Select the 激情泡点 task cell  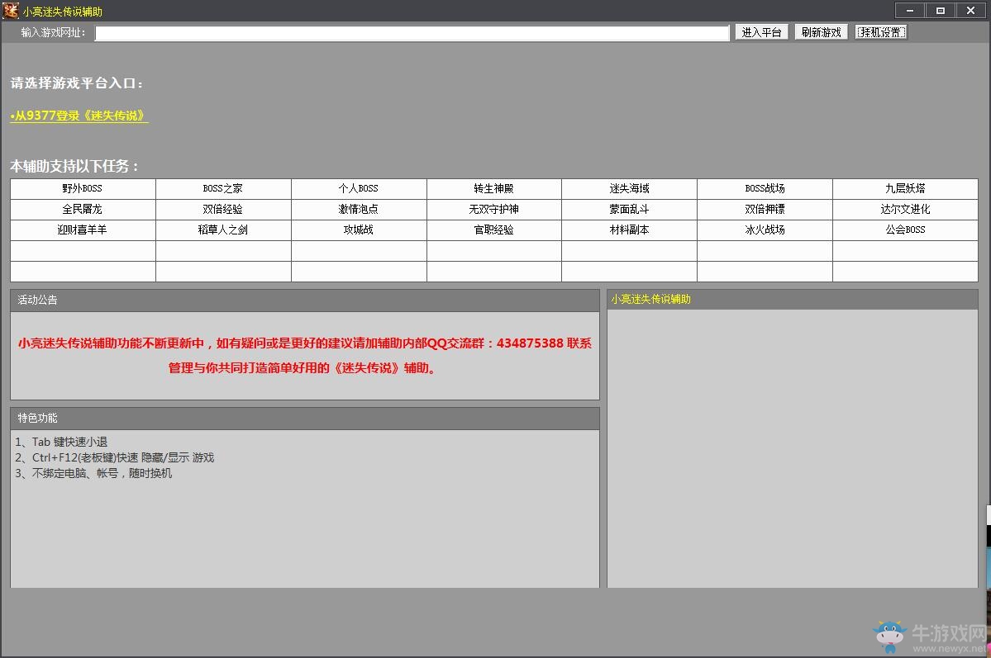[x=359, y=210]
